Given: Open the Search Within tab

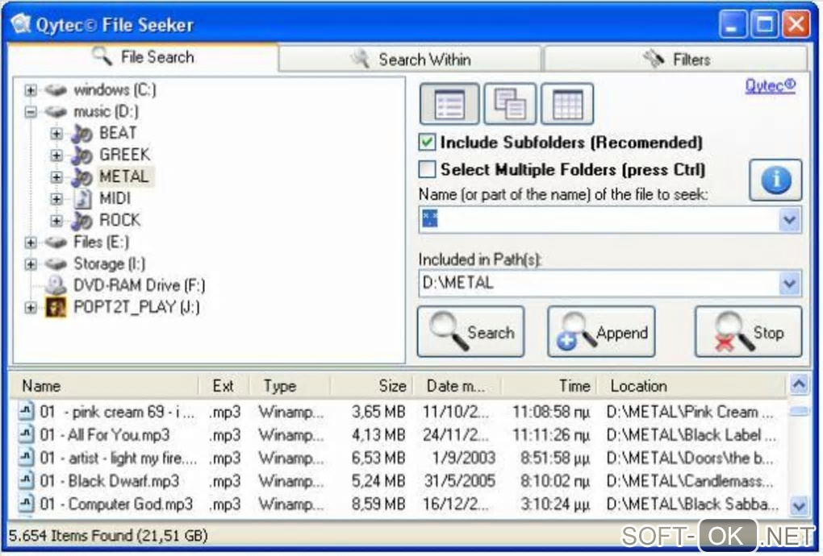Looking at the screenshot, I should click(411, 59).
